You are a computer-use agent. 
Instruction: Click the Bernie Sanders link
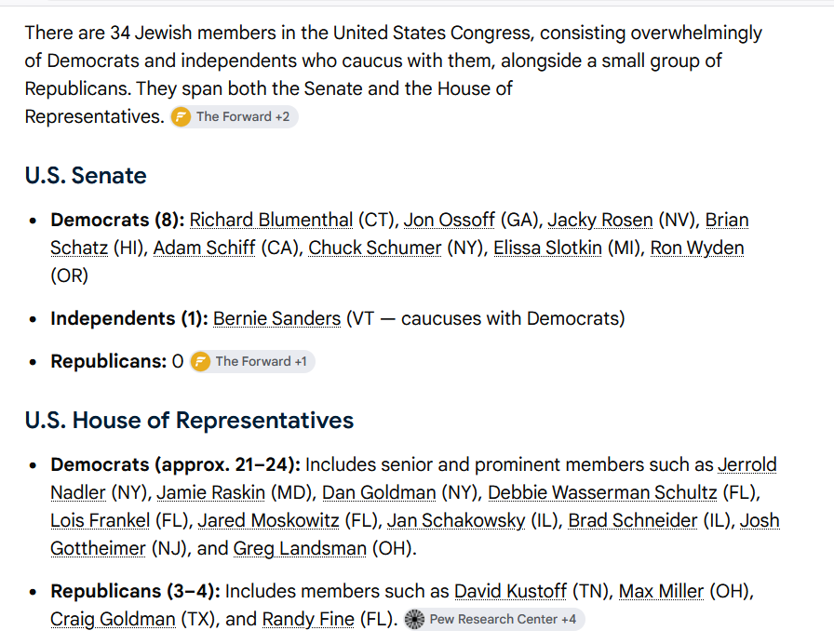point(276,318)
